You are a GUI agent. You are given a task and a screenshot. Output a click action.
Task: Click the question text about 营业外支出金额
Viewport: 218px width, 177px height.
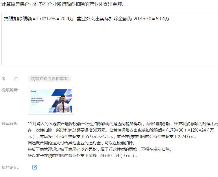click(63, 4)
